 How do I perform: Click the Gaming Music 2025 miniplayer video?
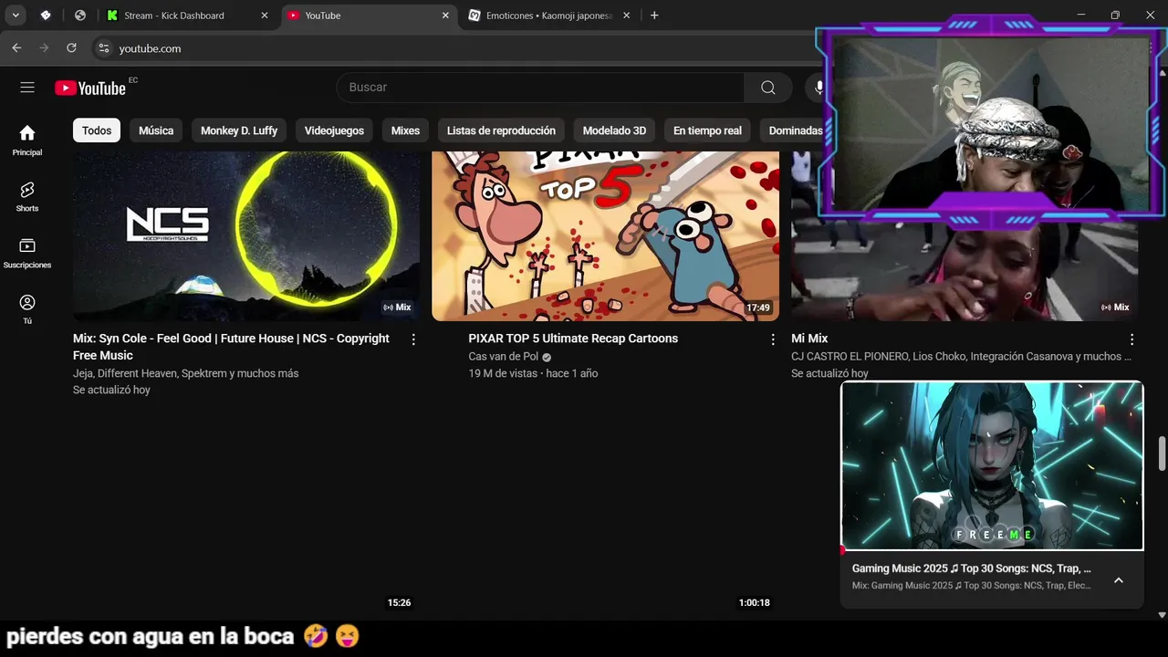tap(992, 465)
